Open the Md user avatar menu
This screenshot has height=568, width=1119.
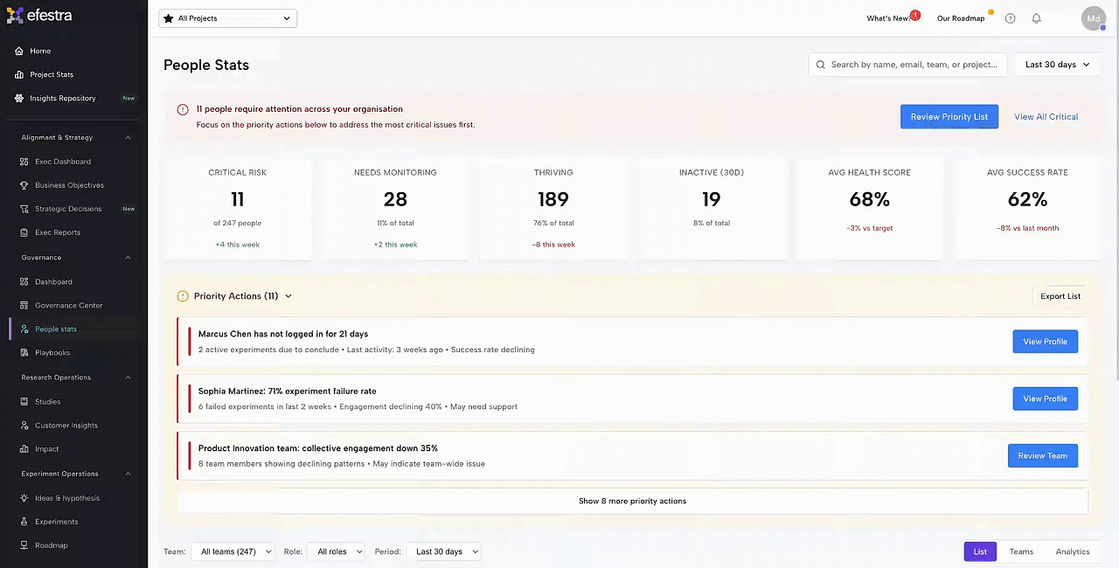click(x=1093, y=18)
